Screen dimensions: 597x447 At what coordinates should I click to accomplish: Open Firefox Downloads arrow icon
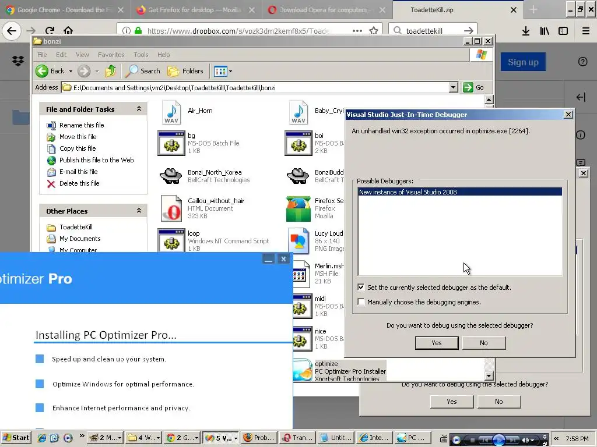pyautogui.click(x=526, y=31)
